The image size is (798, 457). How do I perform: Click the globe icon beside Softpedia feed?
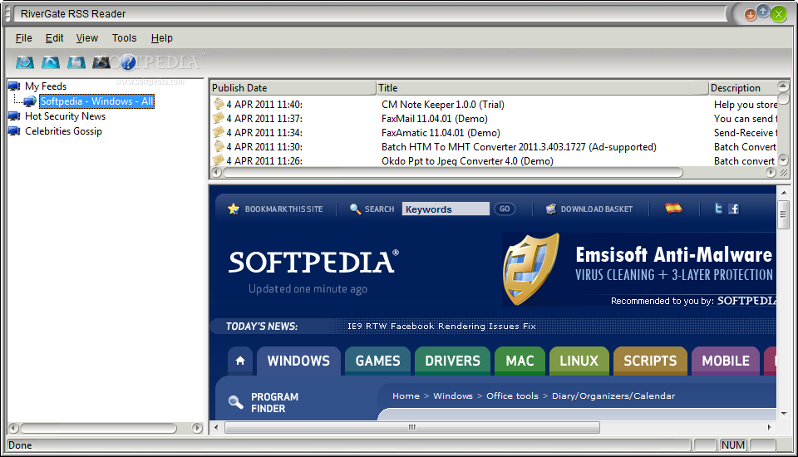(x=30, y=101)
